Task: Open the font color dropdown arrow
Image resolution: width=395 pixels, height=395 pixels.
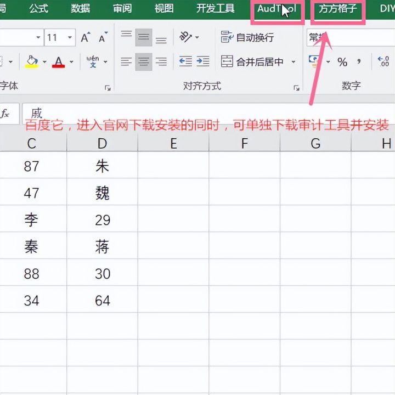Action: [x=71, y=61]
